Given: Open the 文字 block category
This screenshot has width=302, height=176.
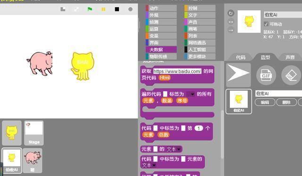Looking at the screenshot, I should [200, 15].
